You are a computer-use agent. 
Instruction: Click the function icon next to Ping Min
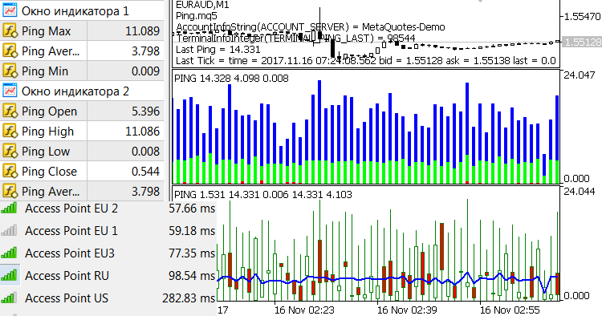pos(10,71)
